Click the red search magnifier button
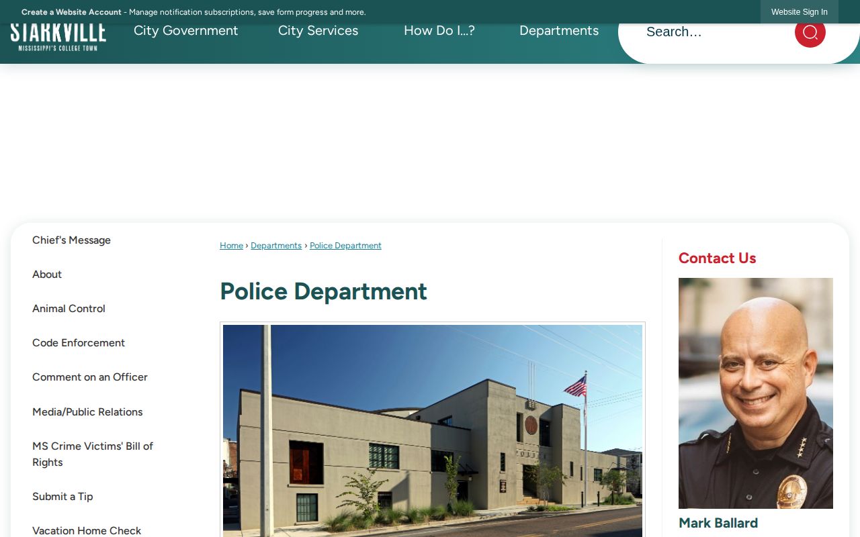The width and height of the screenshot is (860, 537). [810, 32]
